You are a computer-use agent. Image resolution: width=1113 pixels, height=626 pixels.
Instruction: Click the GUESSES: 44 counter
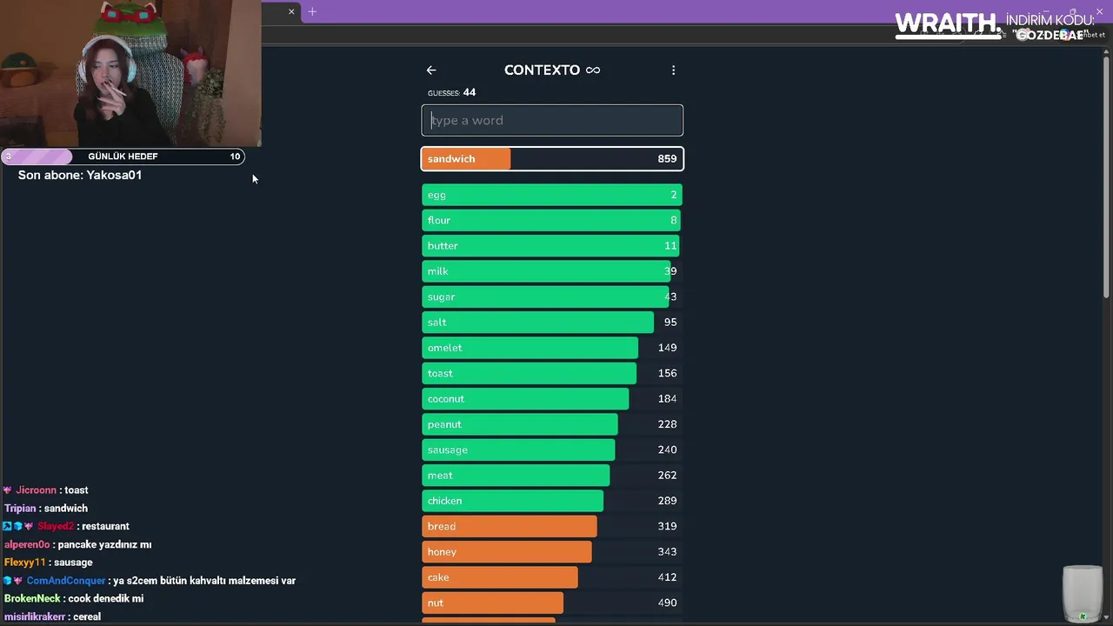(x=451, y=93)
